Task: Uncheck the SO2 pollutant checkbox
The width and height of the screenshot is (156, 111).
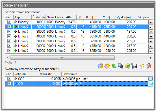Action: 9,79
